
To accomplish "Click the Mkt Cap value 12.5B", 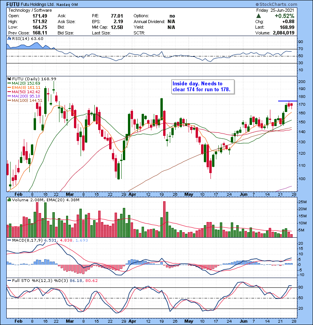I will 117,27.
